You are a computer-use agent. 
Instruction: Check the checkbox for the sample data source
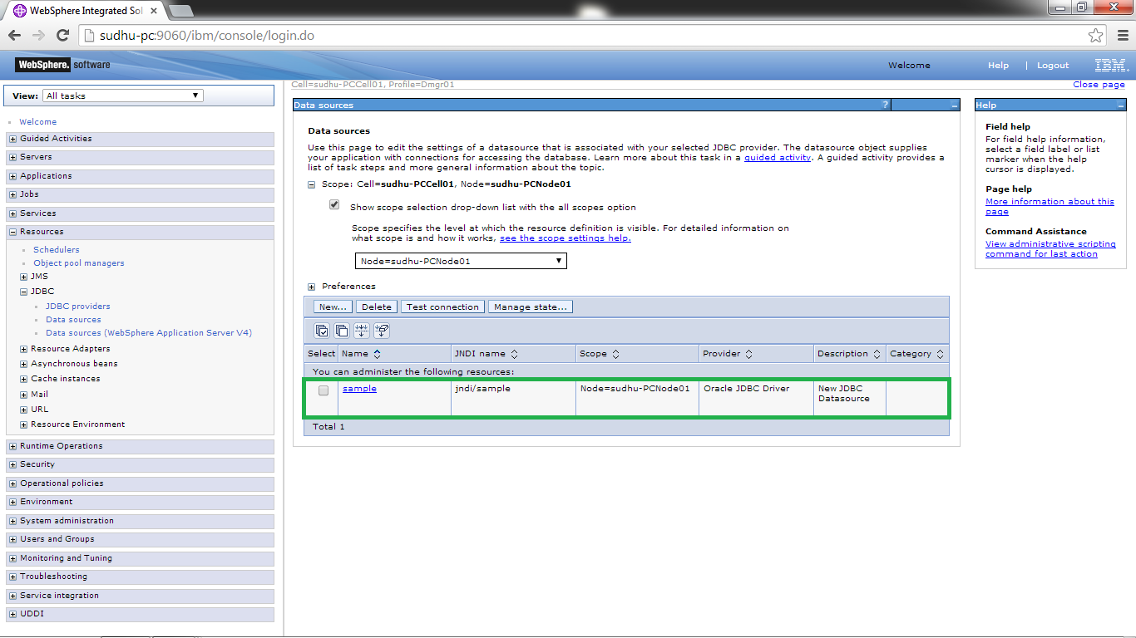(323, 390)
